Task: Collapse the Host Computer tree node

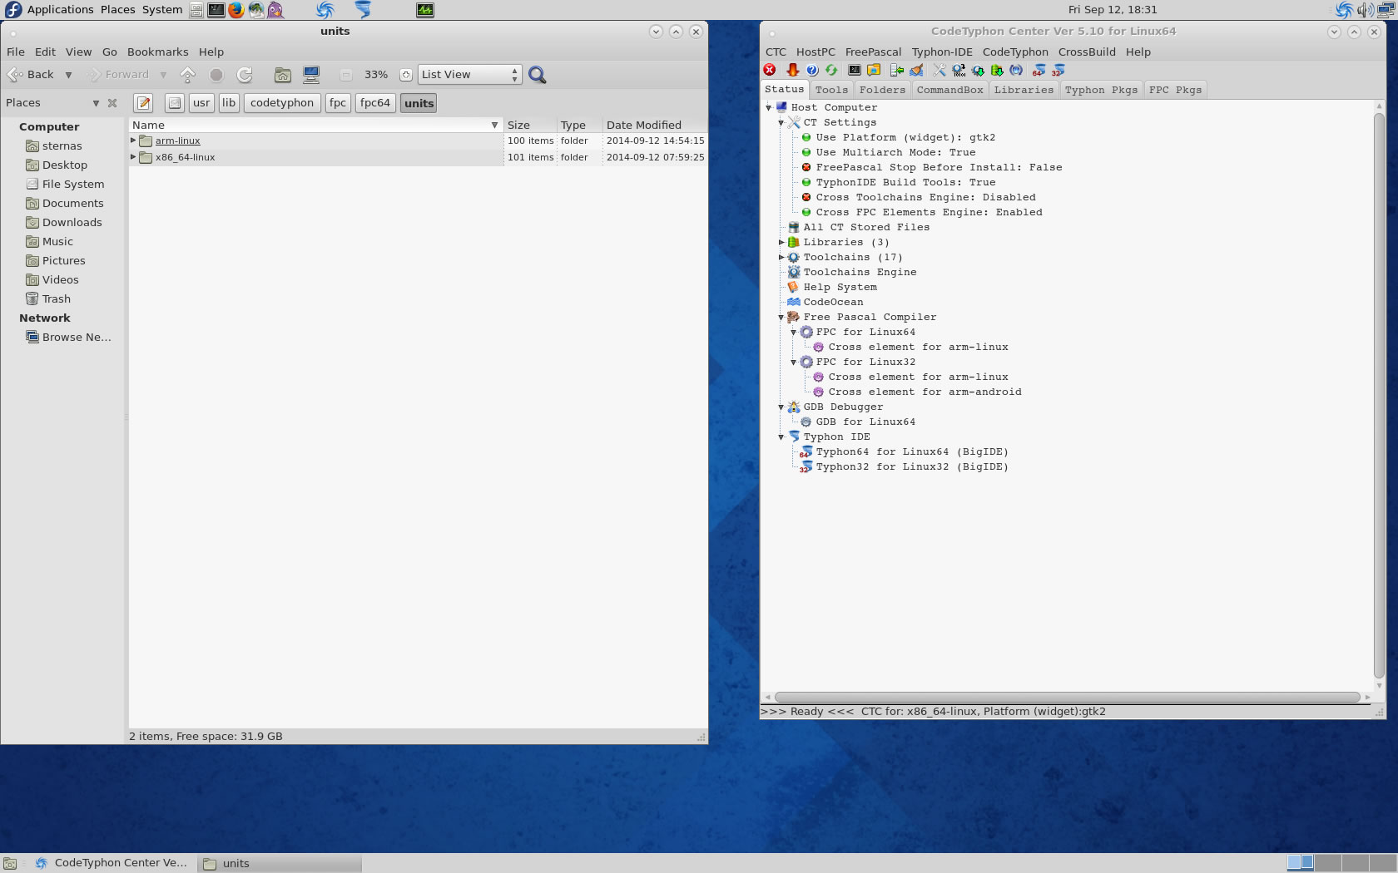Action: click(769, 107)
